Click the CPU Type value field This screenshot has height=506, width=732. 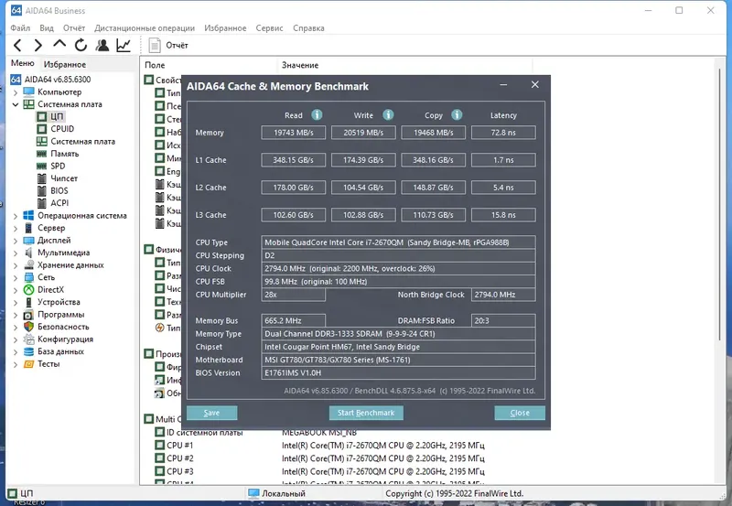tap(398, 242)
